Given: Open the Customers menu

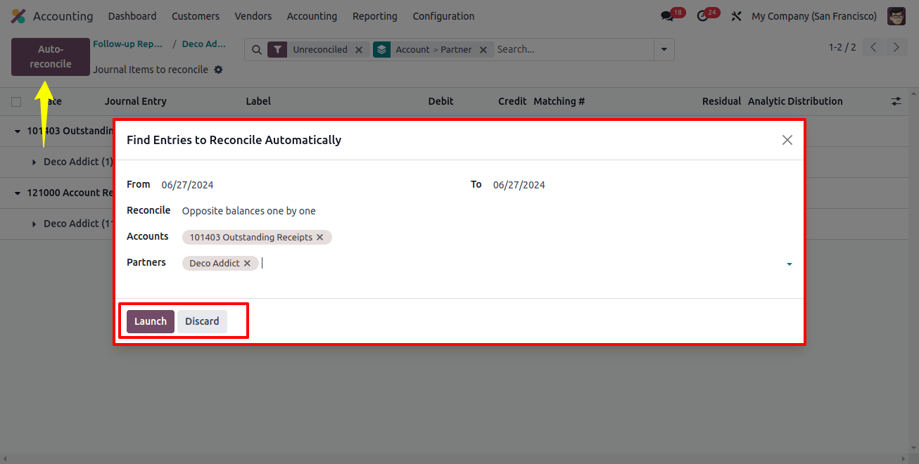Looking at the screenshot, I should pyautogui.click(x=196, y=16).
